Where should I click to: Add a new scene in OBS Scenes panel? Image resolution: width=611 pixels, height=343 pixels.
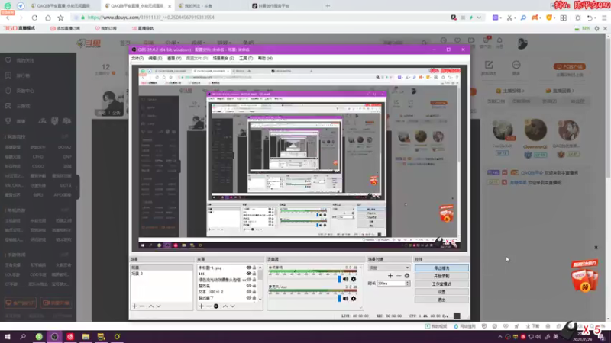coord(134,306)
